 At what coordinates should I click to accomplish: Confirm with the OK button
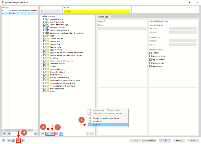pos(165,141)
